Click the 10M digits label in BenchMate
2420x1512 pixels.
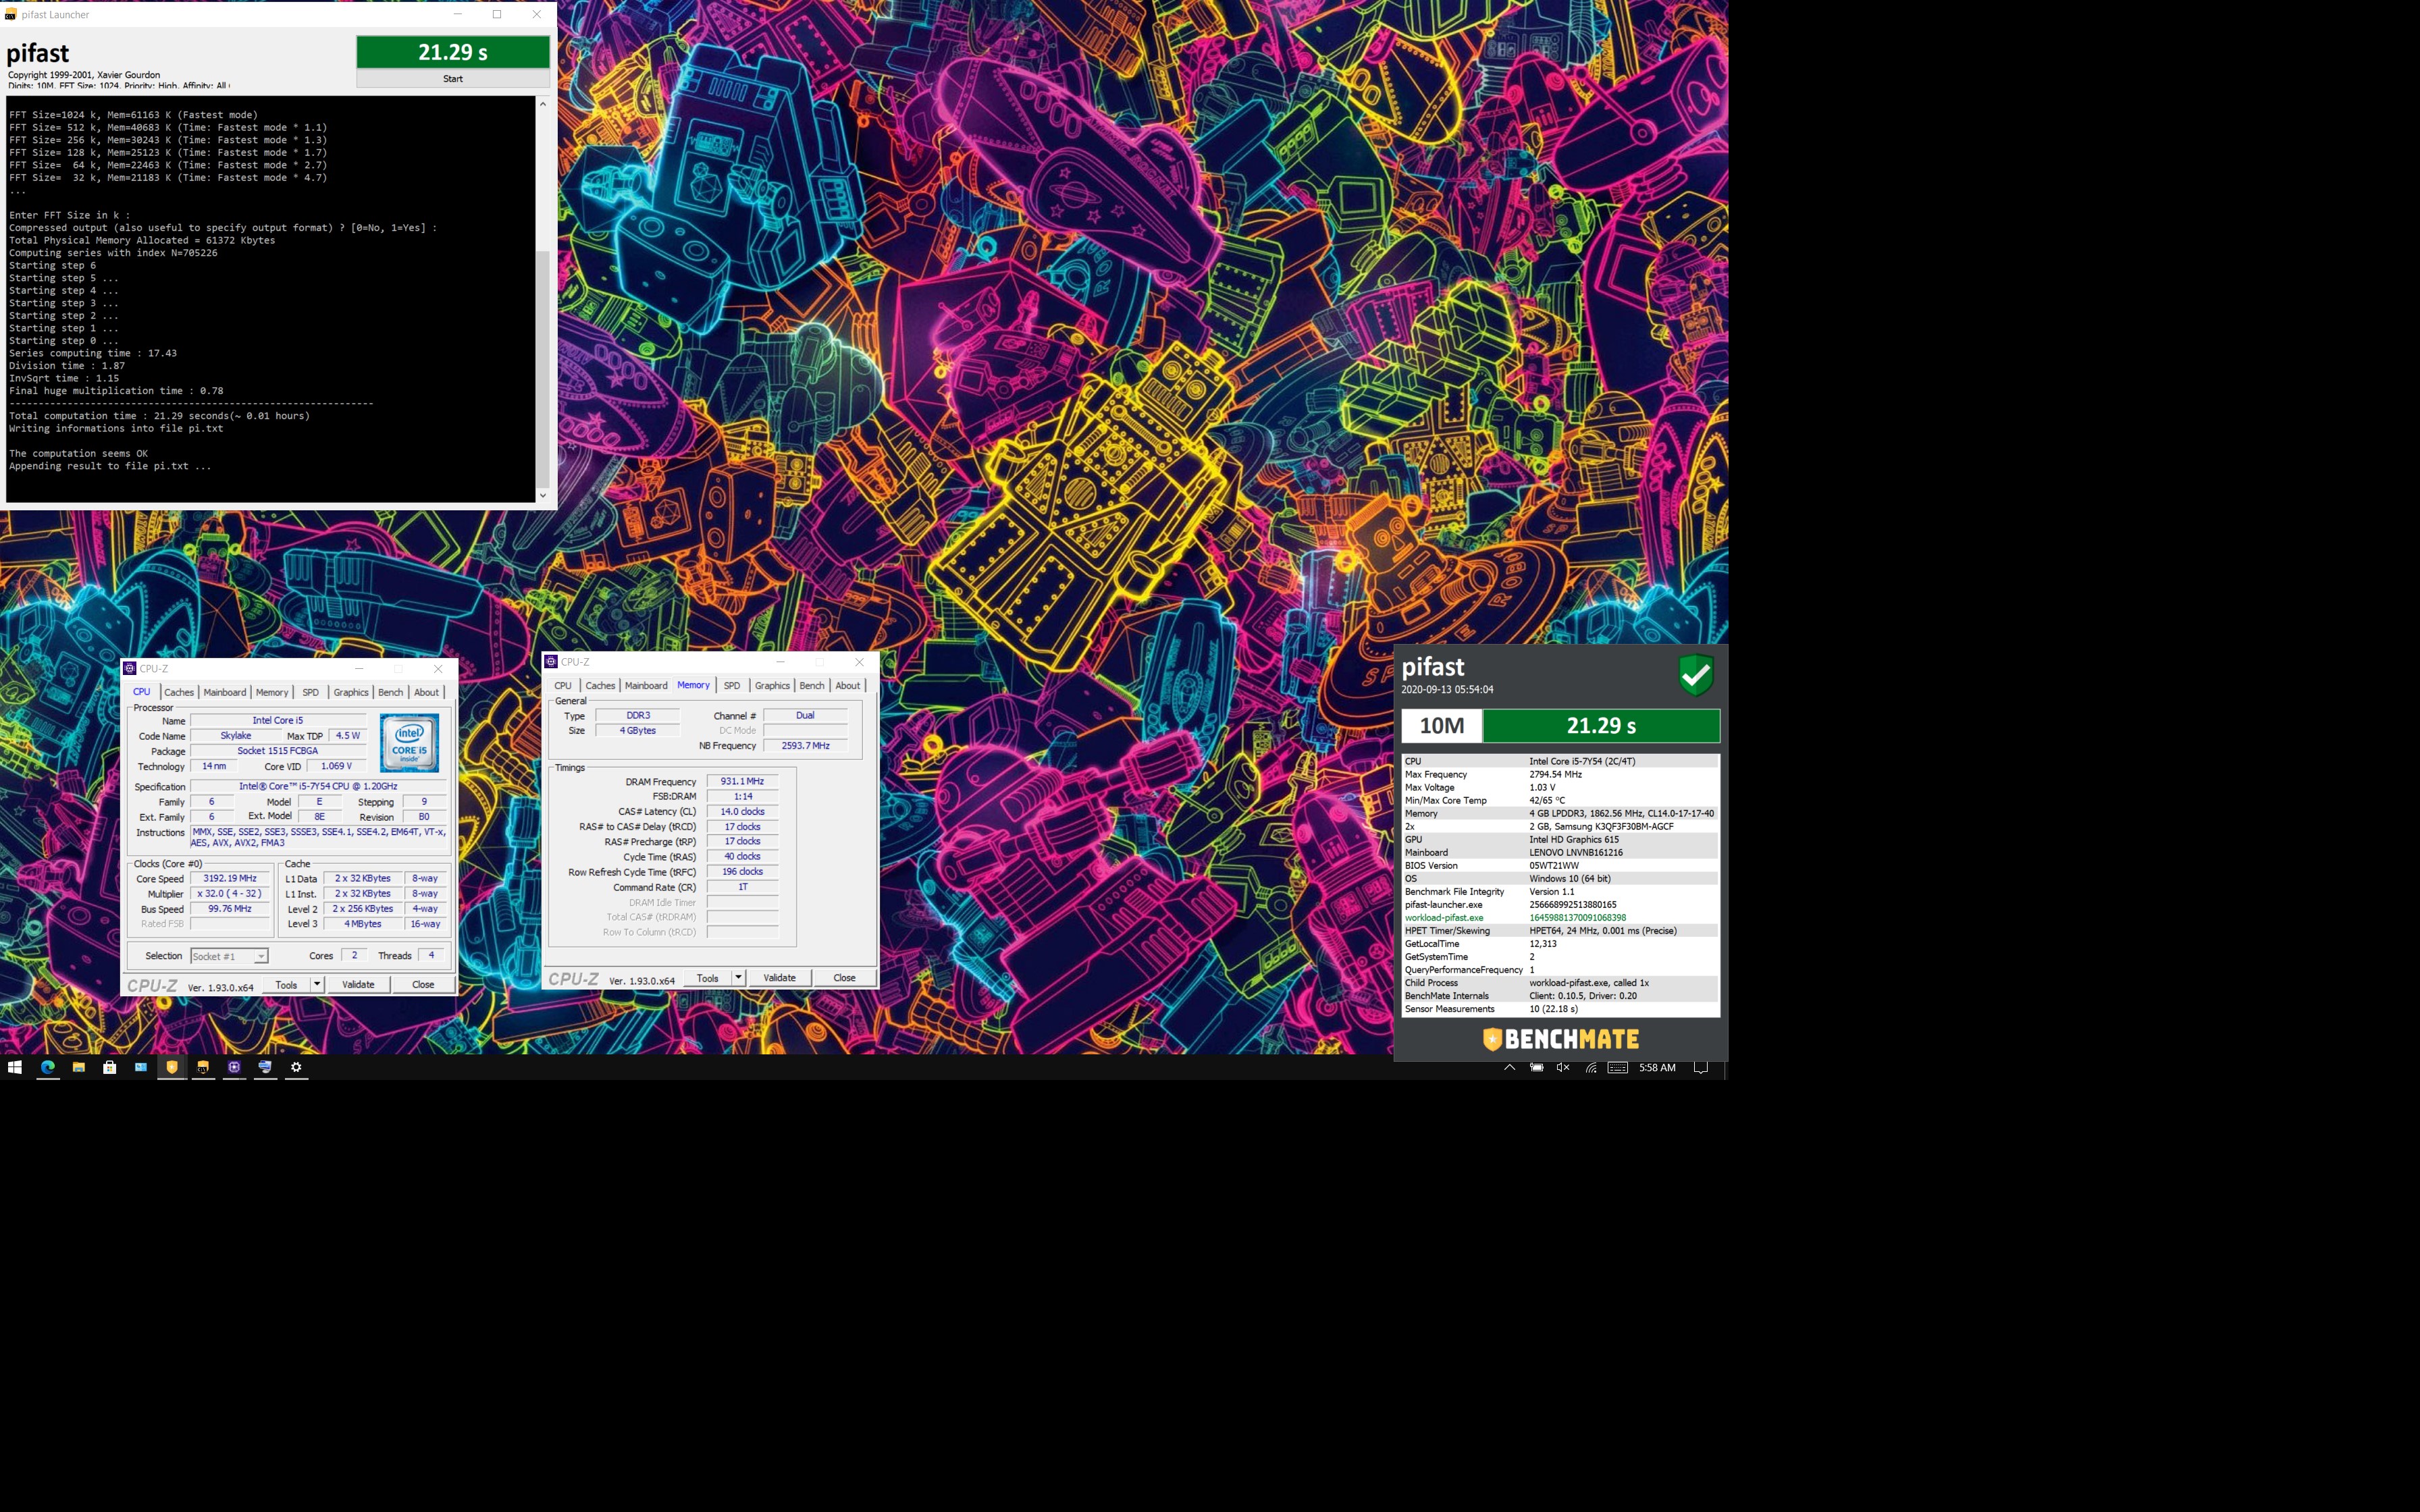click(1442, 726)
